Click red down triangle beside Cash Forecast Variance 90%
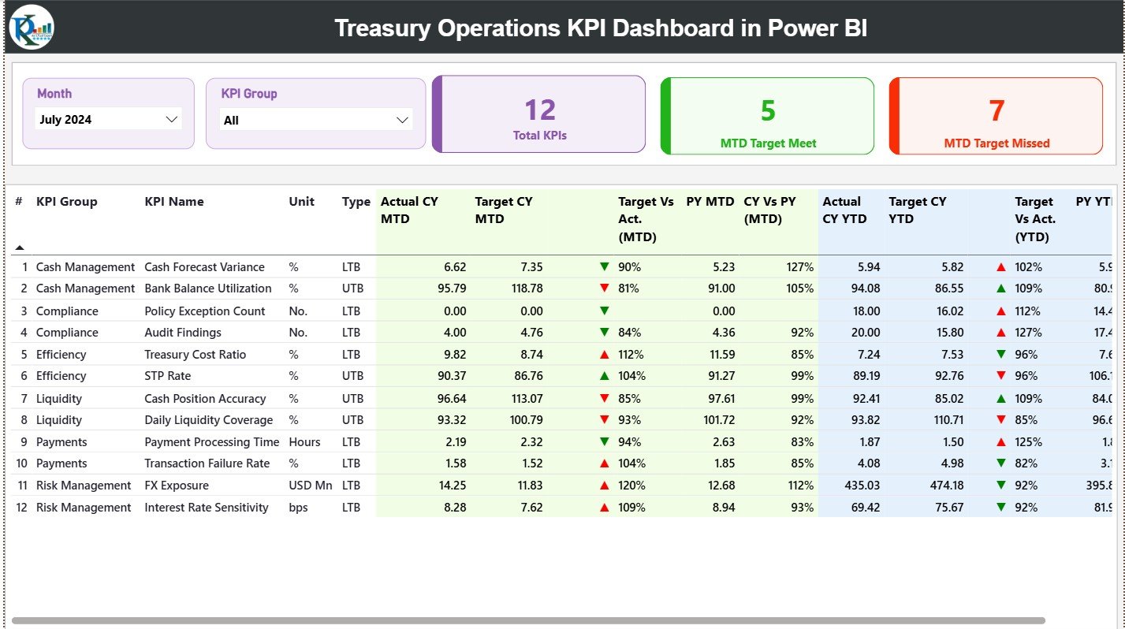This screenshot has width=1125, height=629. tap(604, 266)
